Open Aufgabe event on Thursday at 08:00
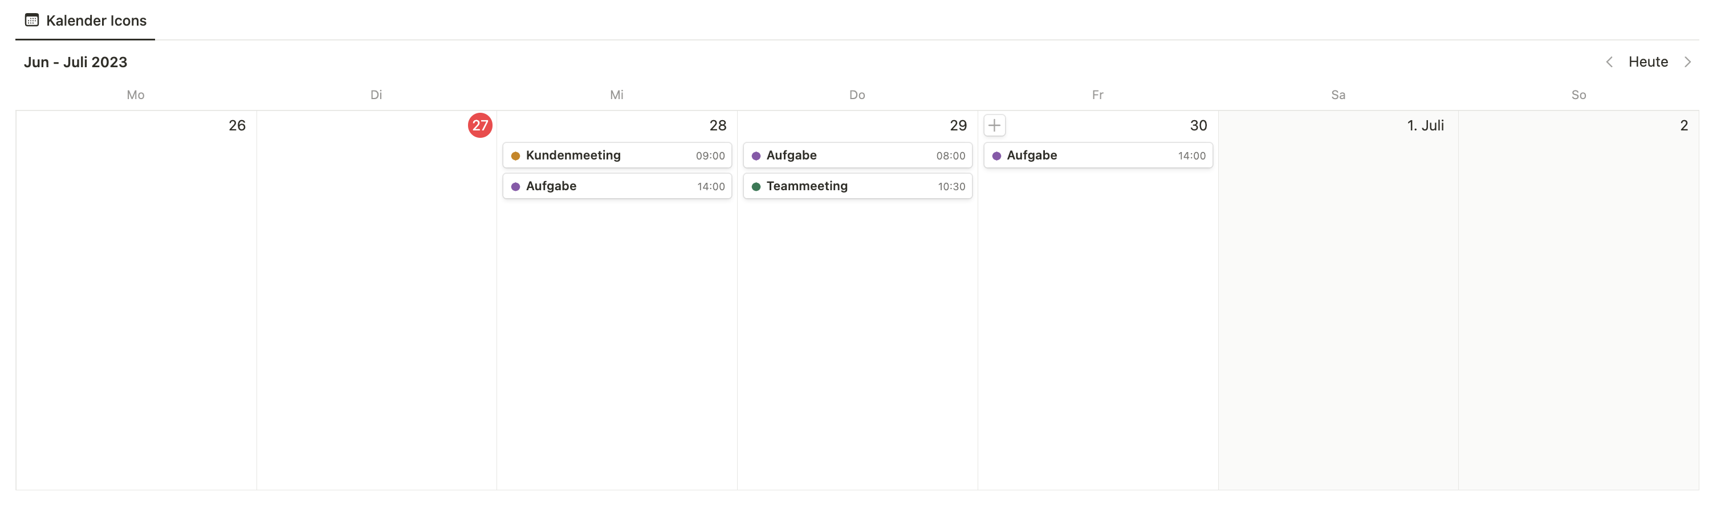The image size is (1717, 508). pyautogui.click(x=858, y=155)
